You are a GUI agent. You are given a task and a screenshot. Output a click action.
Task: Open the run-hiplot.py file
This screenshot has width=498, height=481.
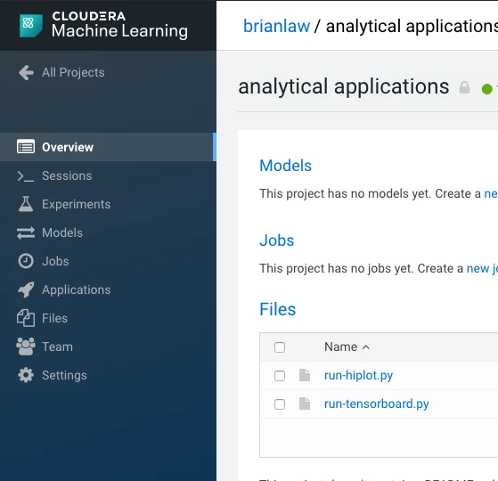coord(358,376)
